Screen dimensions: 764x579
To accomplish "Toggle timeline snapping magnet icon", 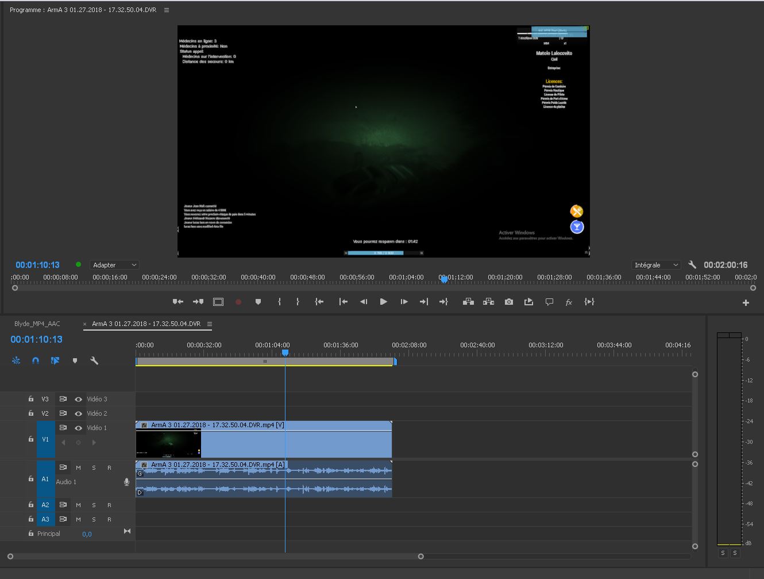I will (36, 361).
